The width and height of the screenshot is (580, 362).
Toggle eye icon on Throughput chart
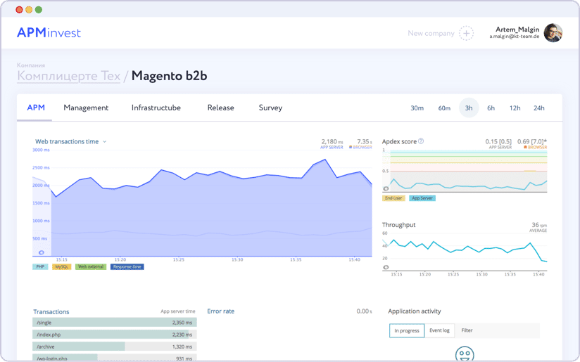386,267
